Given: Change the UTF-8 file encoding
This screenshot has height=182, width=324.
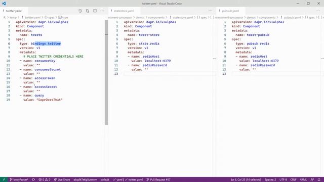Looking at the screenshot, I should [x=283, y=179].
